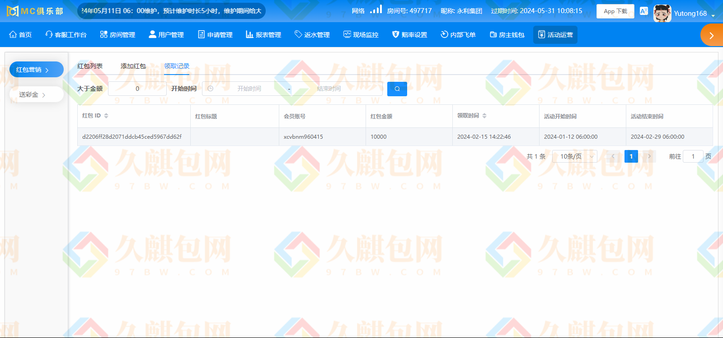The height and width of the screenshot is (338, 723).
Task: Click the member account xcvbnm960415
Action: click(x=303, y=136)
